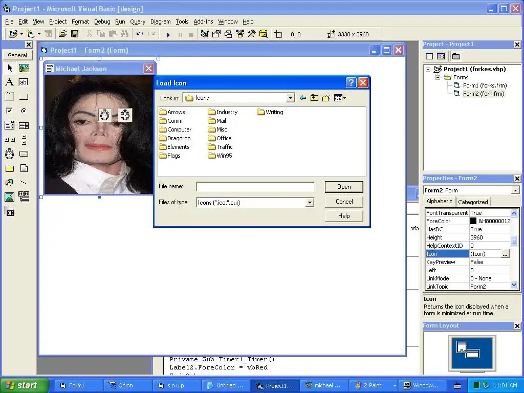
Task: Click the ForeColor black color swatch
Action: (x=473, y=221)
